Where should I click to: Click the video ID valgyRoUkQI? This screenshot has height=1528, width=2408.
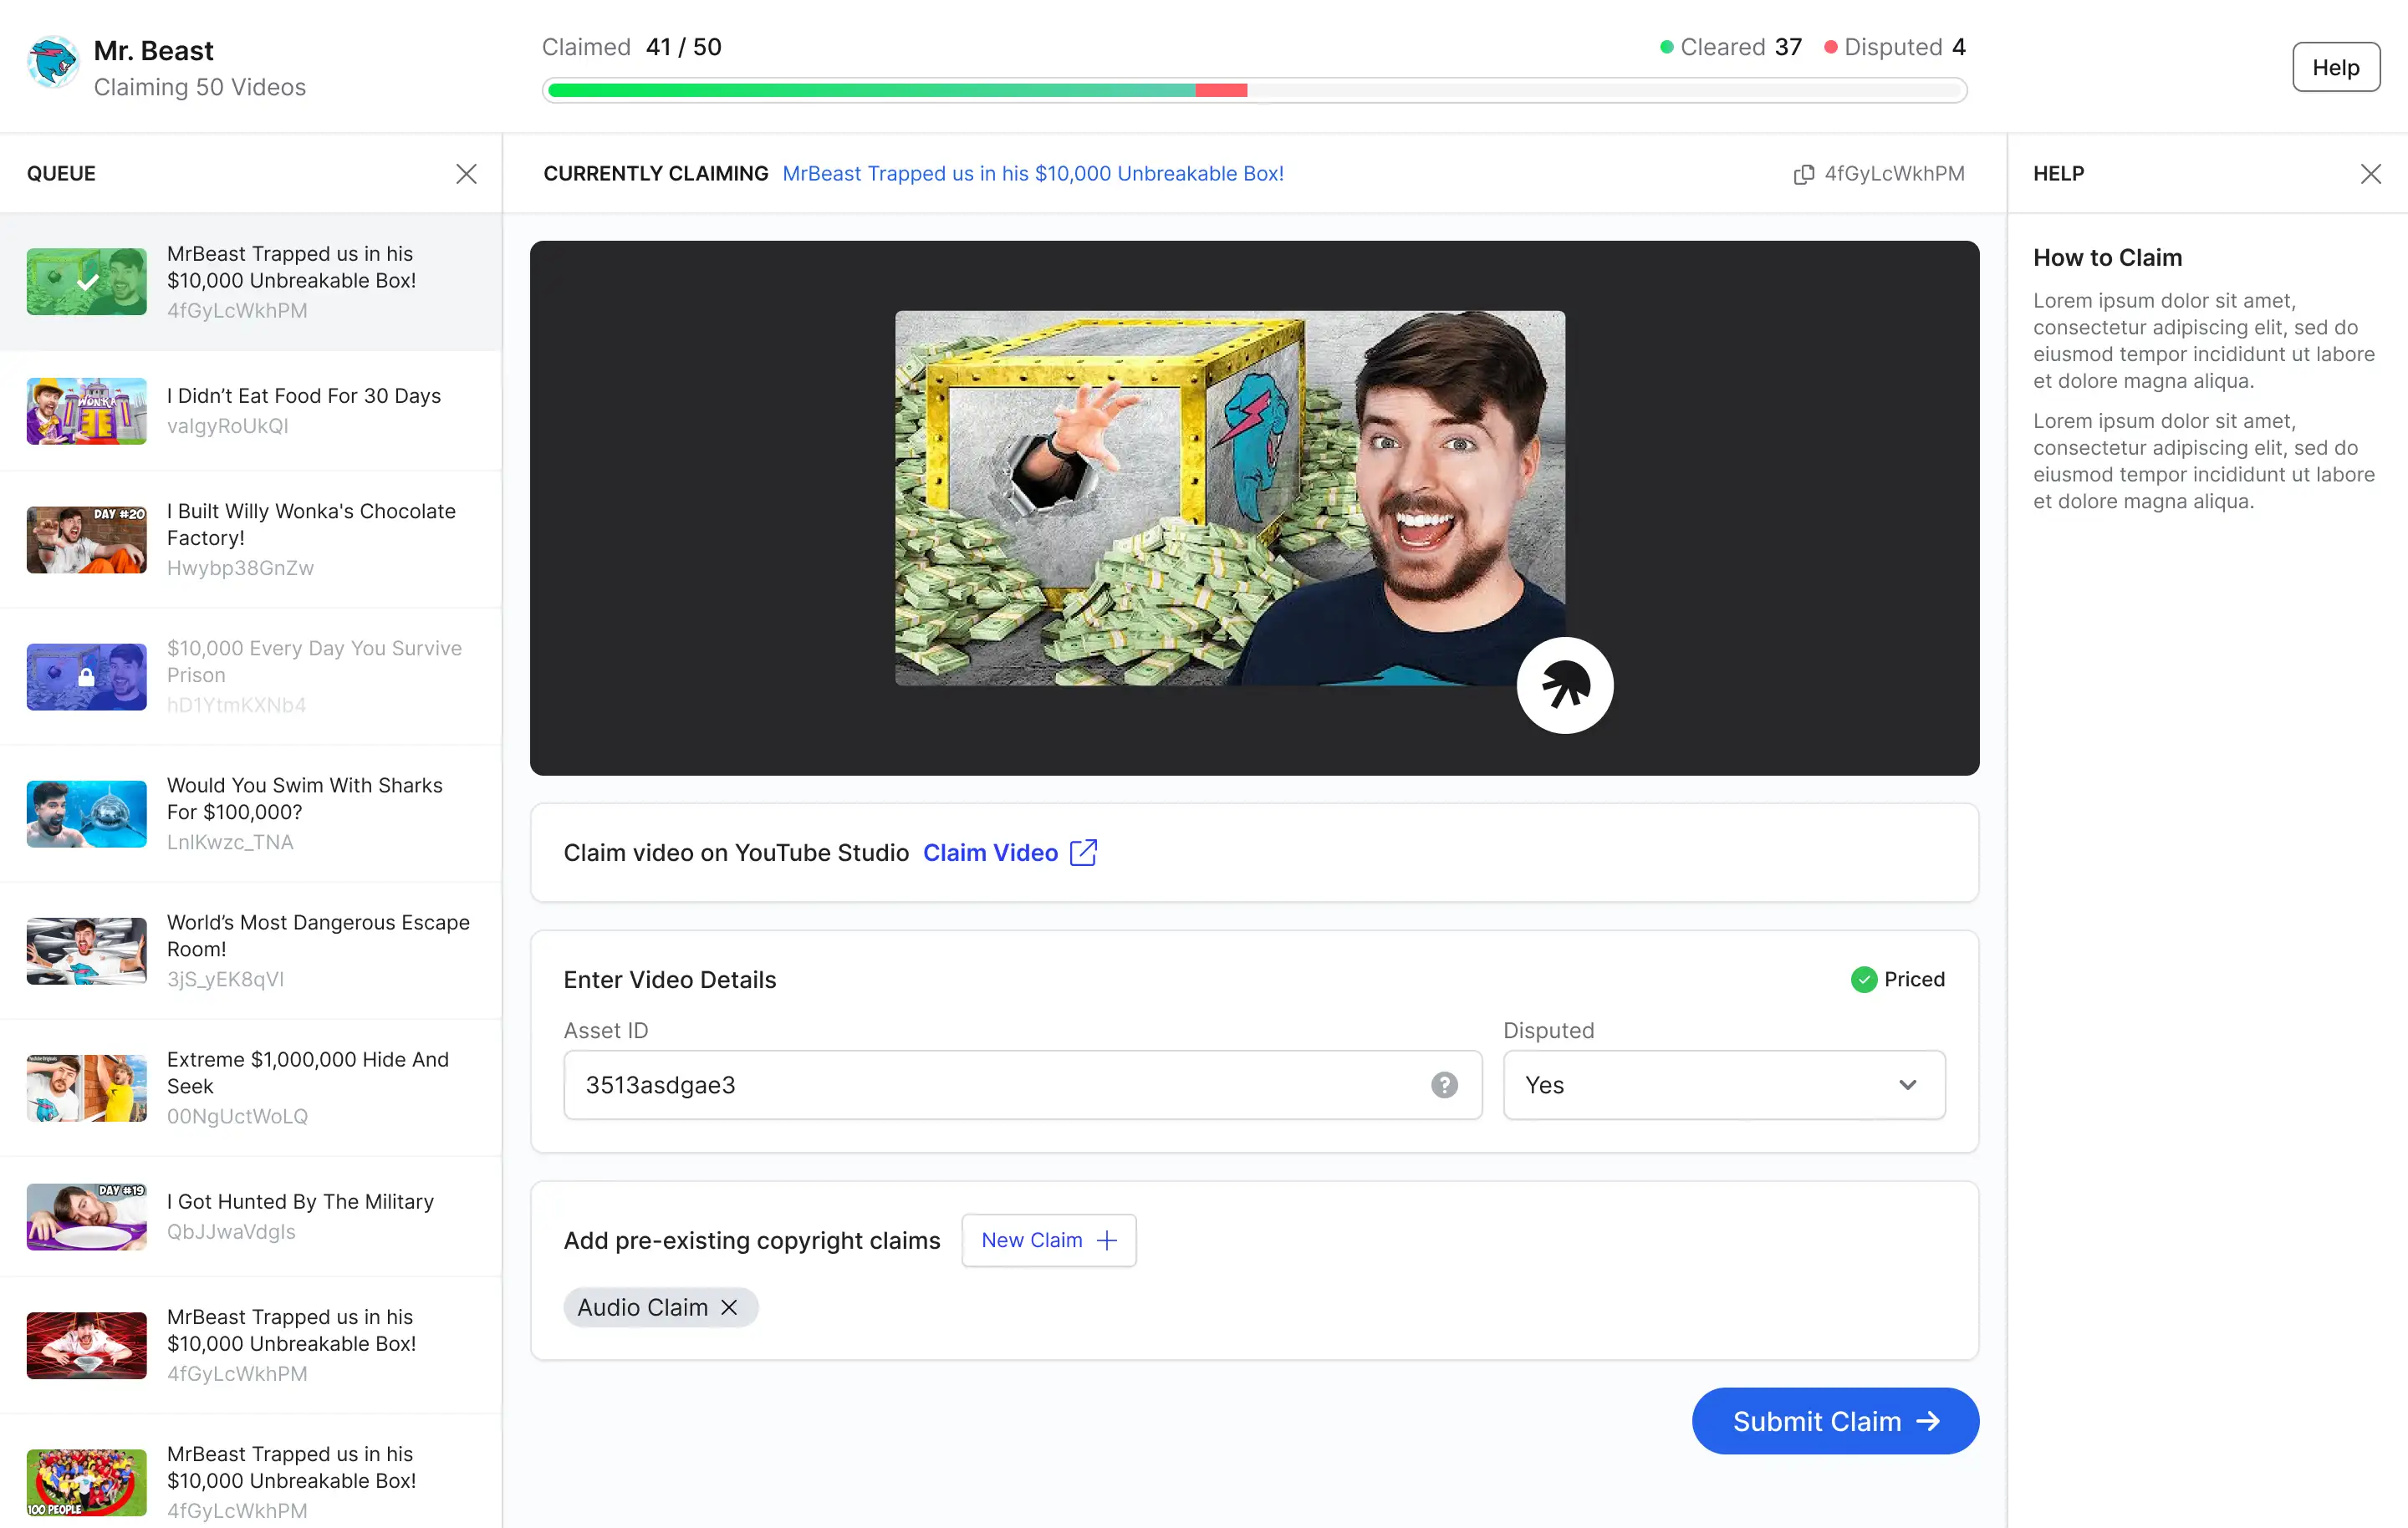click(228, 426)
